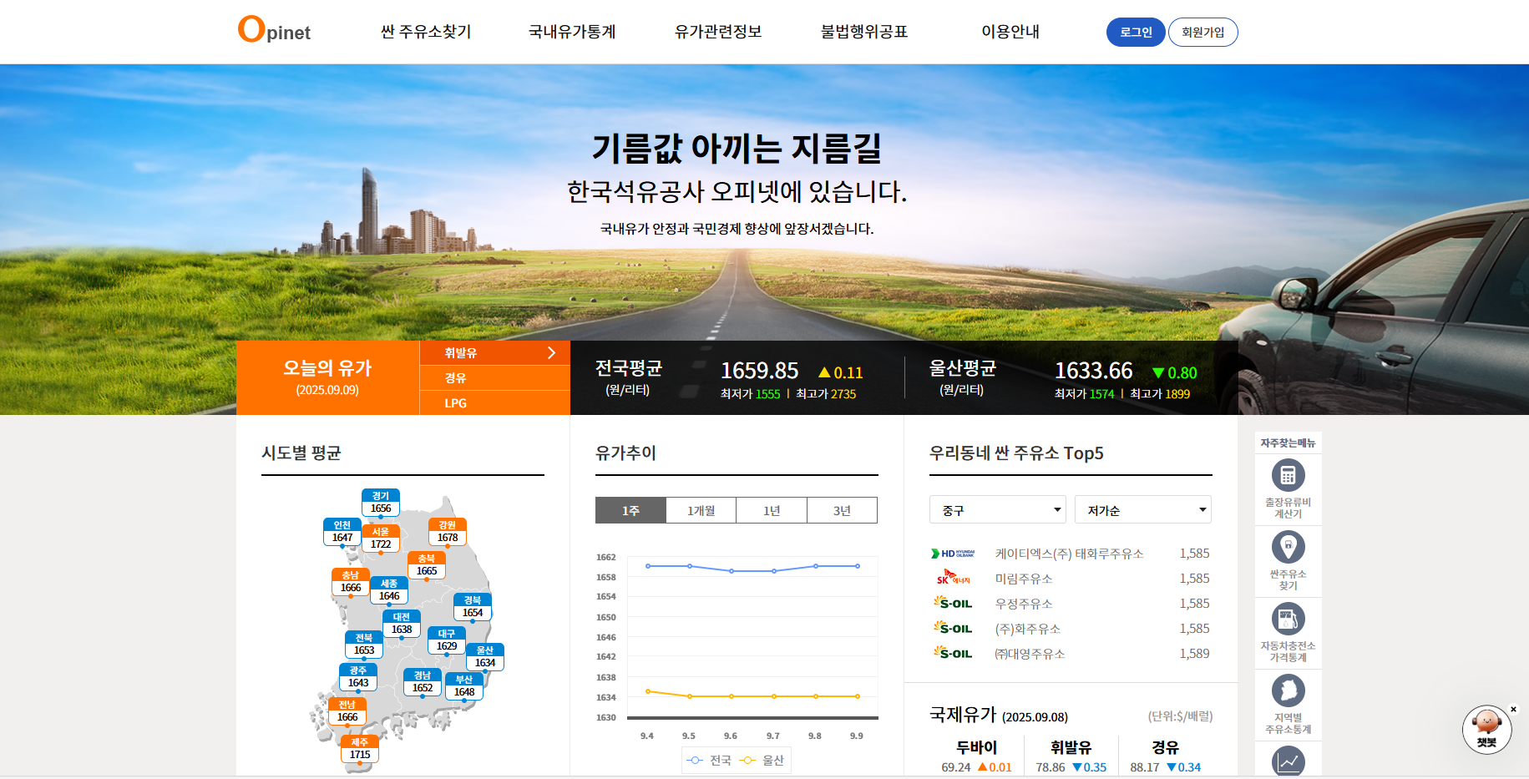1529x779 pixels.
Task: Click the 회원가입 button
Action: coord(1203,32)
